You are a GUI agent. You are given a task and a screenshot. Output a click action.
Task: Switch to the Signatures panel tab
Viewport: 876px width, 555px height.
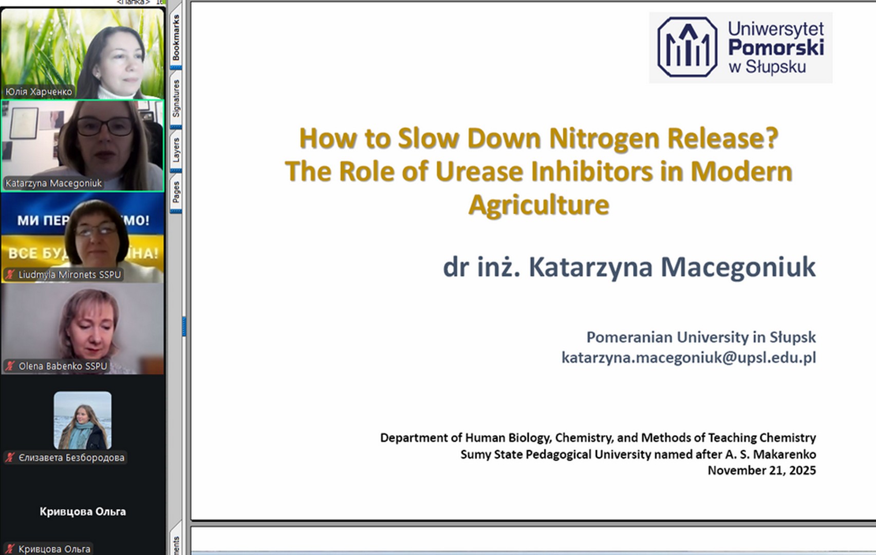176,98
